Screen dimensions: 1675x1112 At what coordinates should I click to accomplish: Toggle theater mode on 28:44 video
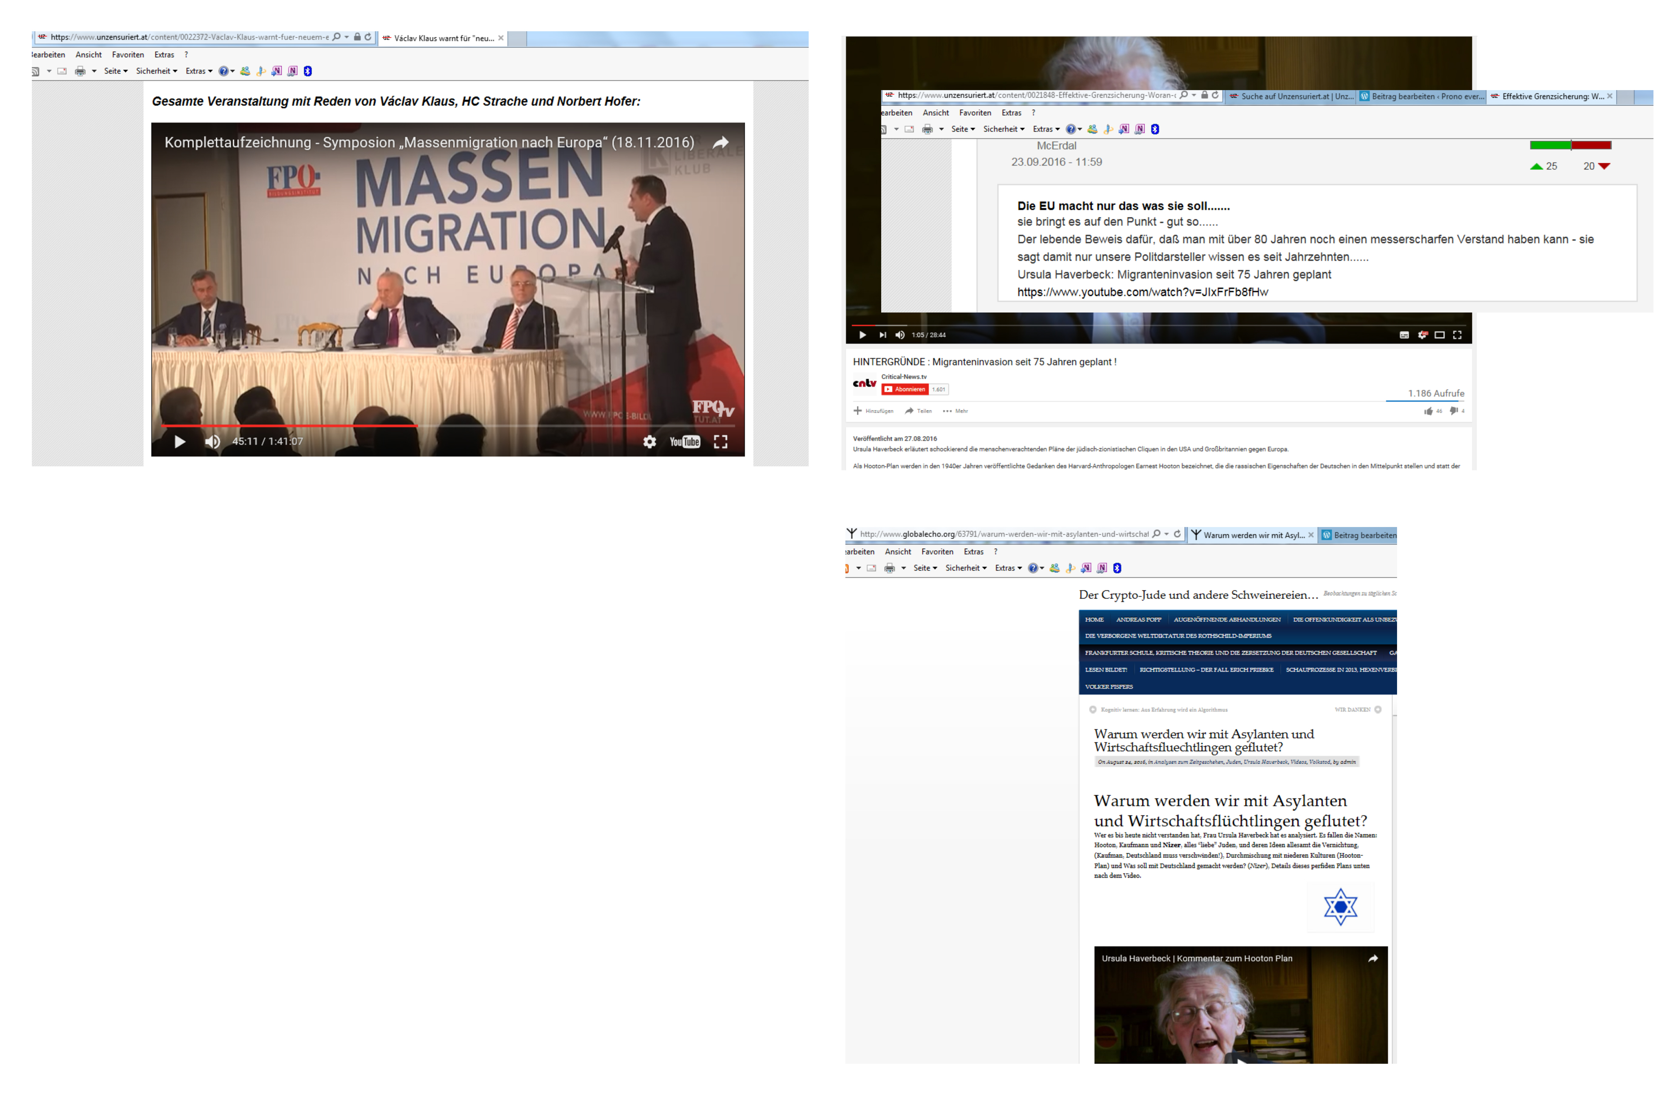(1439, 335)
